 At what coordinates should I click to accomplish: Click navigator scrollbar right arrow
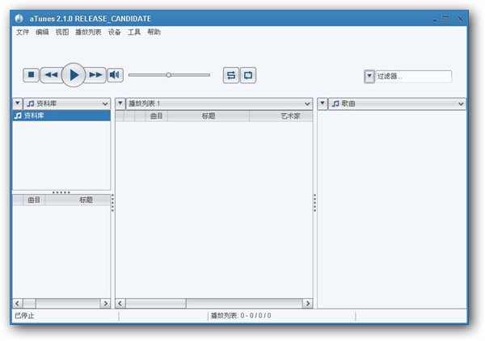pos(105,303)
